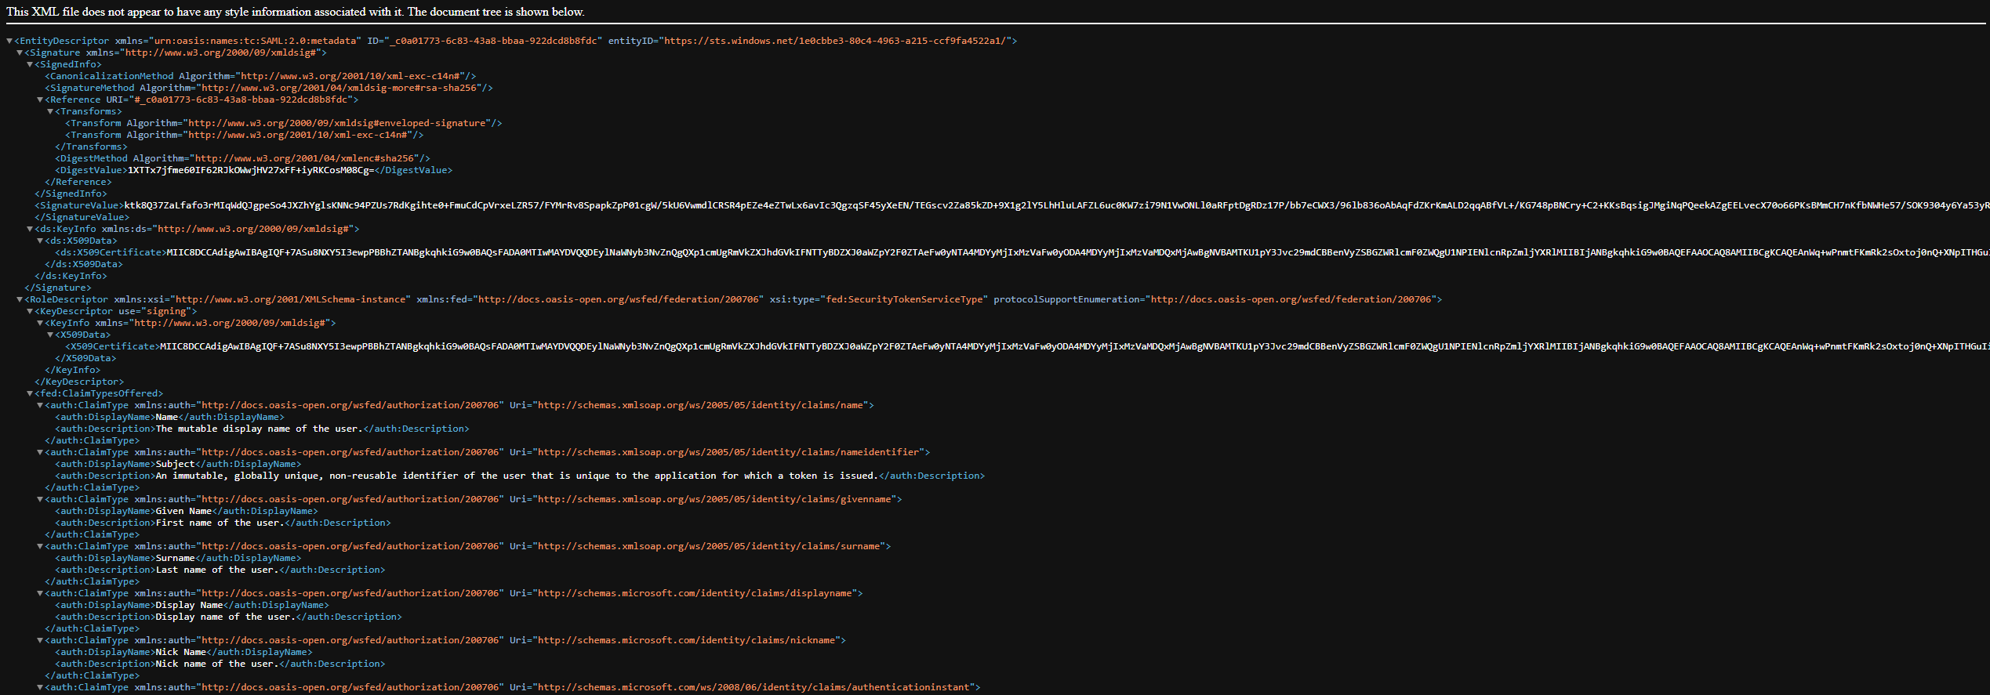Collapse the KeyInfo node under KeyDescriptor
Viewport: 1990px width, 695px height.
(x=40, y=323)
